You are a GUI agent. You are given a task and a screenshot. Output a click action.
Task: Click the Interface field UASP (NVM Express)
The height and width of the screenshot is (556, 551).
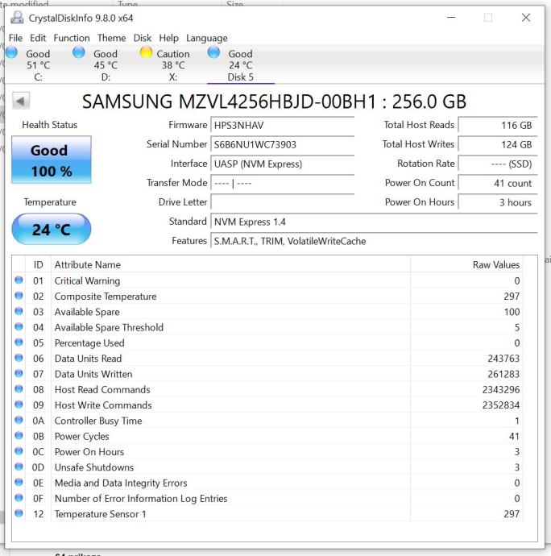(x=283, y=164)
